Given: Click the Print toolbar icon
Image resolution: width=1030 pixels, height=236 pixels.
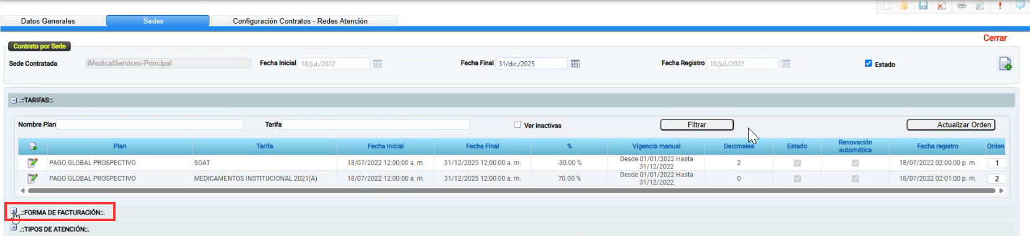Looking at the screenshot, I should (x=962, y=6).
